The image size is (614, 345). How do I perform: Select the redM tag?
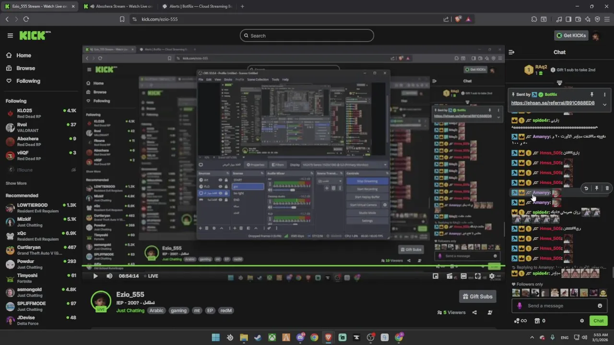coord(226,310)
